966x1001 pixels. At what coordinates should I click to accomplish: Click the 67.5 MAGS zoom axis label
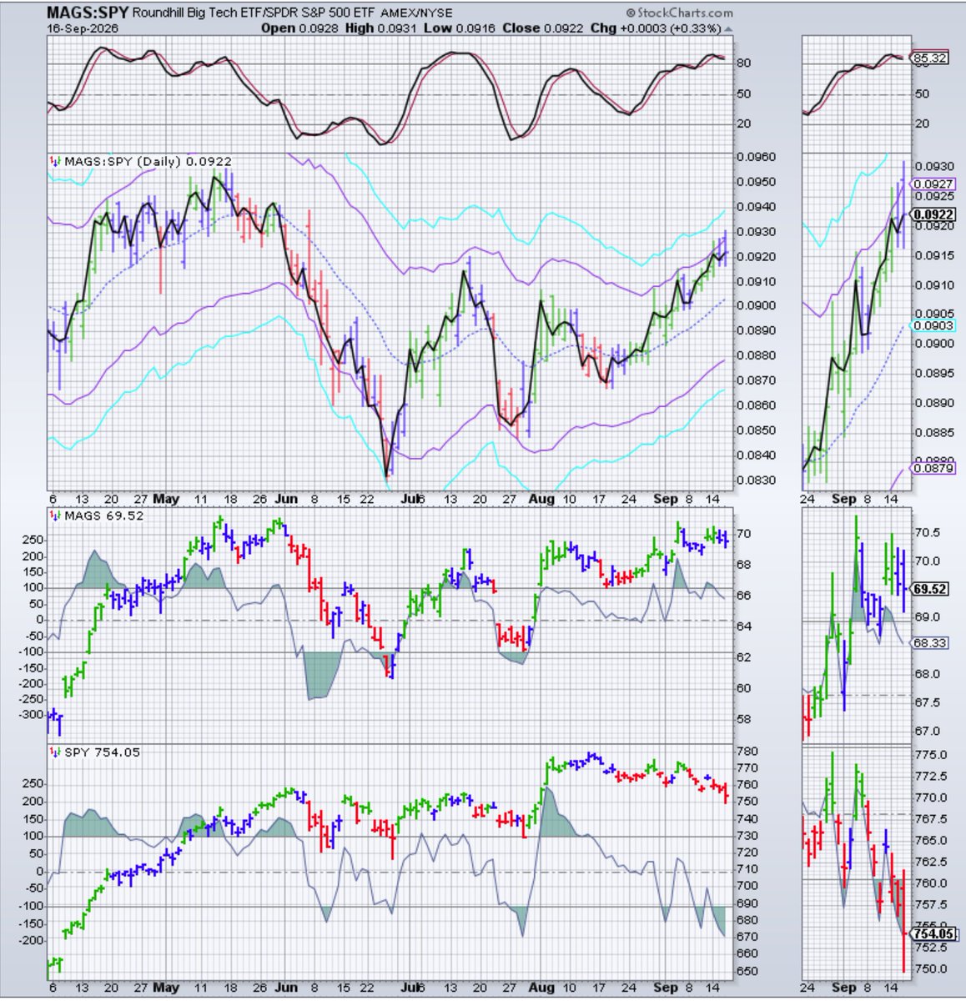point(927,703)
